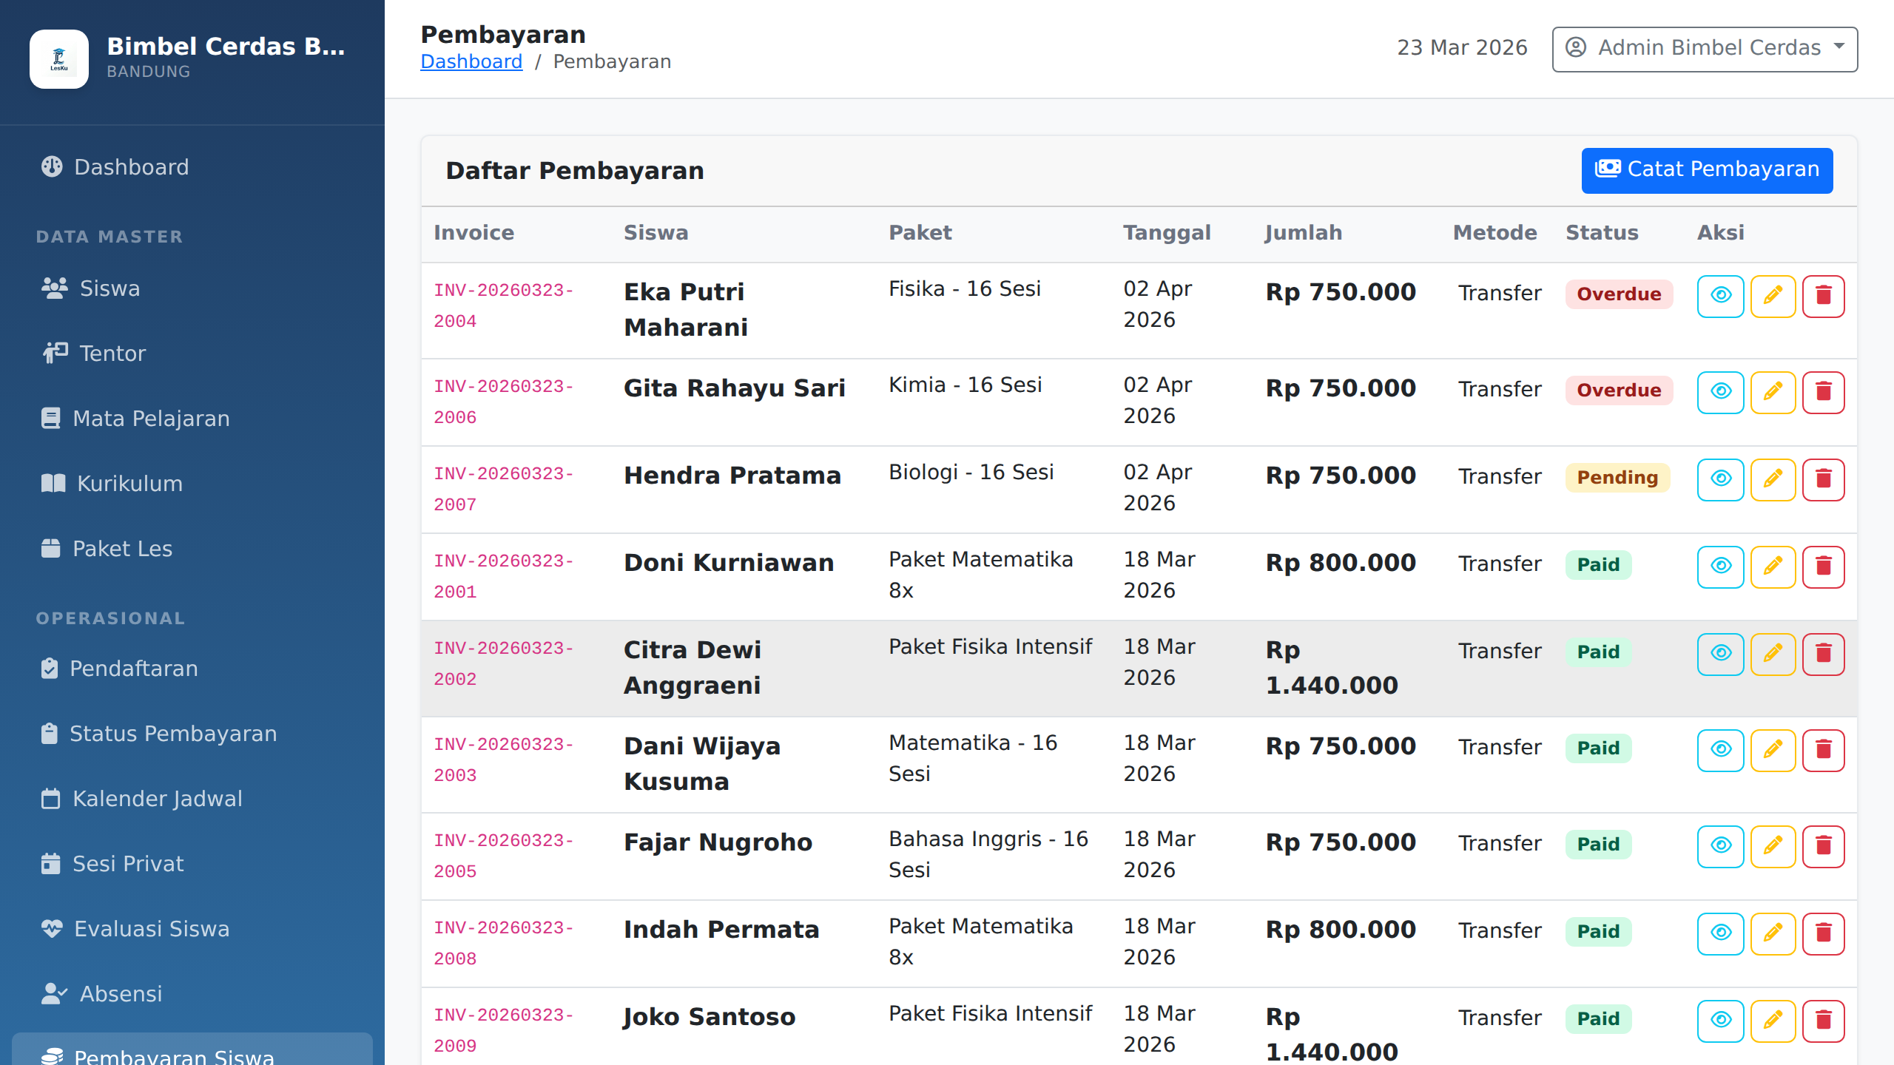
Task: Click edit pencil icon for Hendra Pratama
Action: tap(1773, 479)
